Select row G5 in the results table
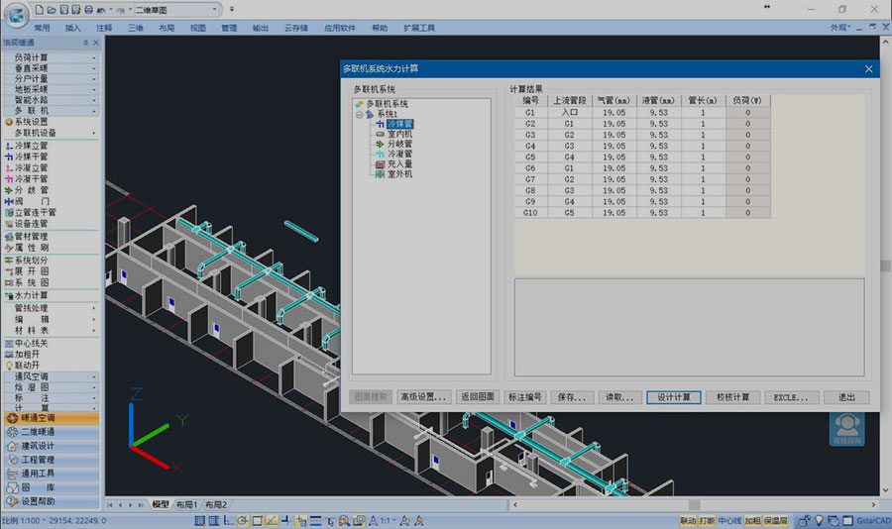 tap(530, 157)
